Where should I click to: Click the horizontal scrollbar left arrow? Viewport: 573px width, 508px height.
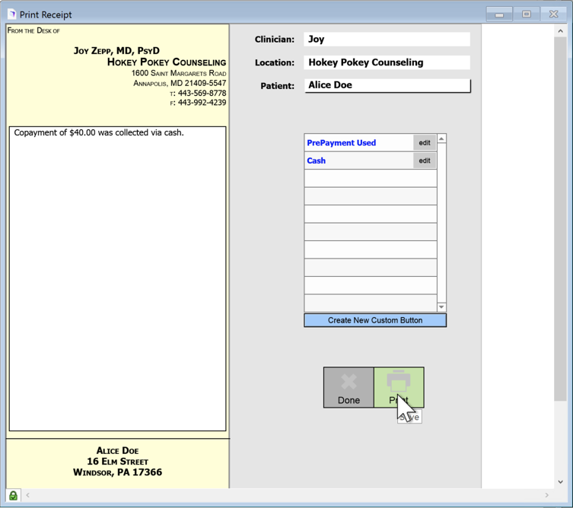click(28, 495)
